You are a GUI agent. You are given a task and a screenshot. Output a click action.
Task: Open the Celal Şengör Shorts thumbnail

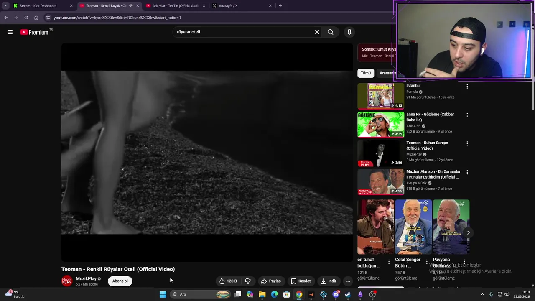[x=413, y=227]
